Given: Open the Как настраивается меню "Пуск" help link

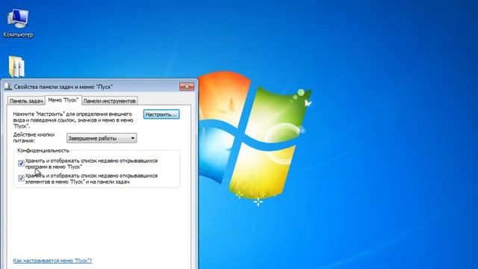Looking at the screenshot, I should coord(52,261).
